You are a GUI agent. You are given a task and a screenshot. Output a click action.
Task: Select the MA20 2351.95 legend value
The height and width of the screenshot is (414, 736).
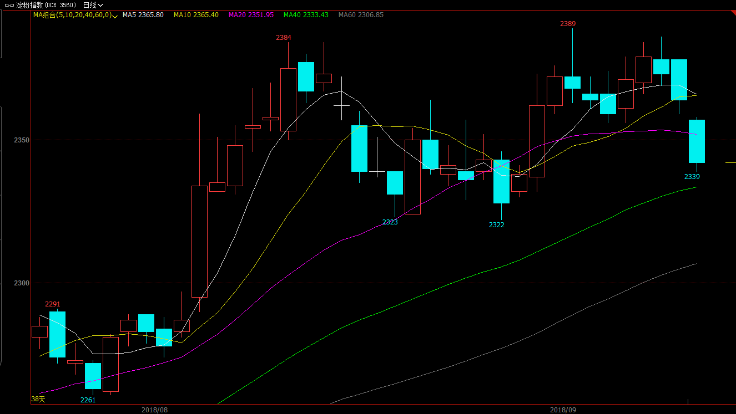251,15
